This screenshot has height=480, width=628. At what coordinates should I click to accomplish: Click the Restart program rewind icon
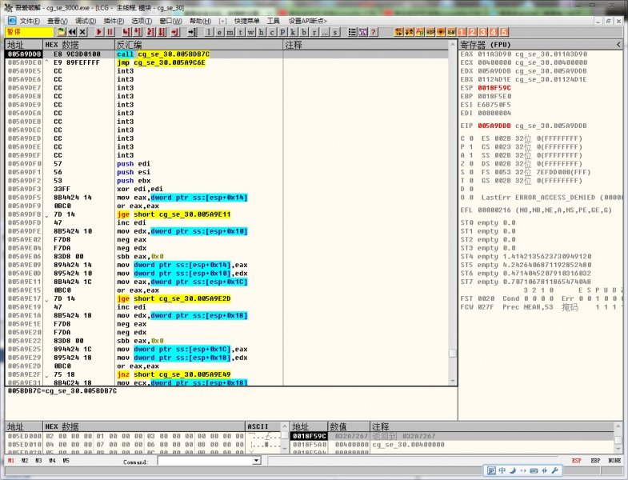click(72, 32)
